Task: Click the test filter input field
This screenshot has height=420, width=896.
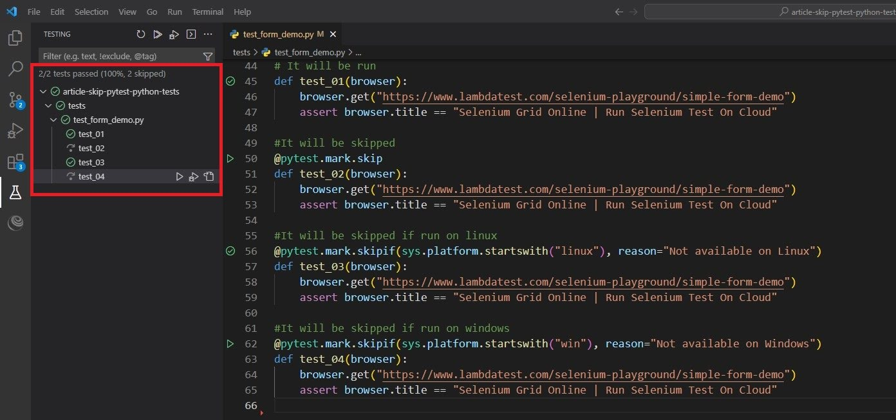Action: tap(119, 57)
